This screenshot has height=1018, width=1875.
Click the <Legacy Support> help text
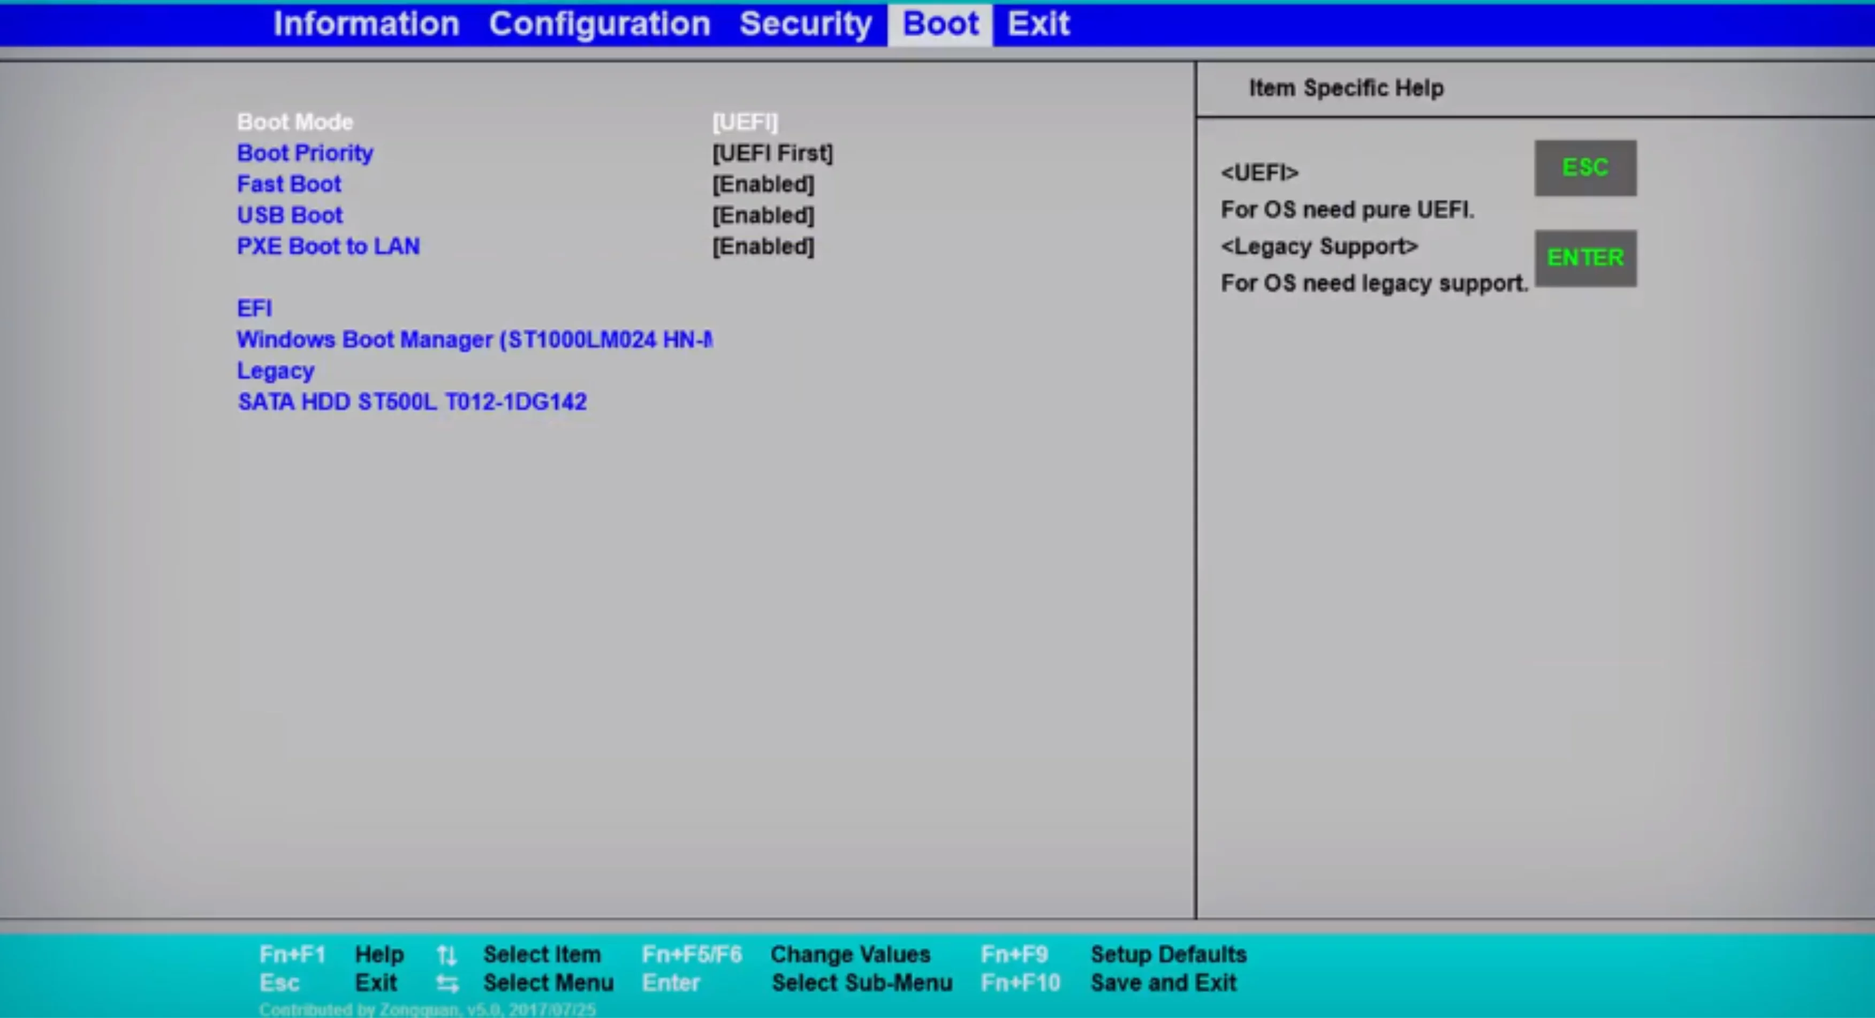click(x=1319, y=247)
